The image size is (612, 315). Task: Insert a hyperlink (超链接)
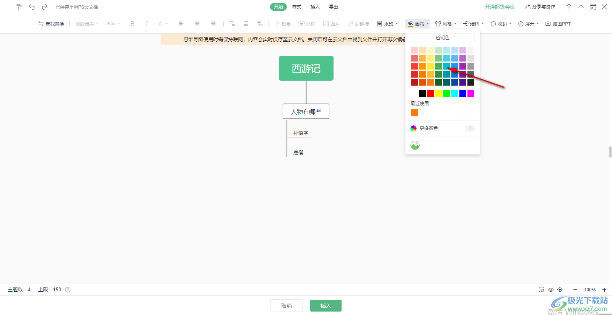point(358,24)
